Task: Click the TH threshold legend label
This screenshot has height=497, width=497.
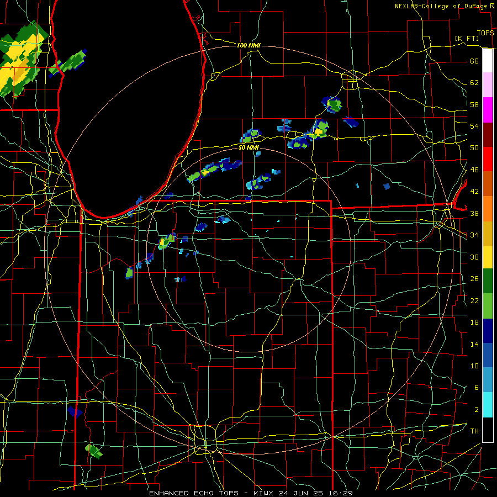Action: pyautogui.click(x=474, y=431)
